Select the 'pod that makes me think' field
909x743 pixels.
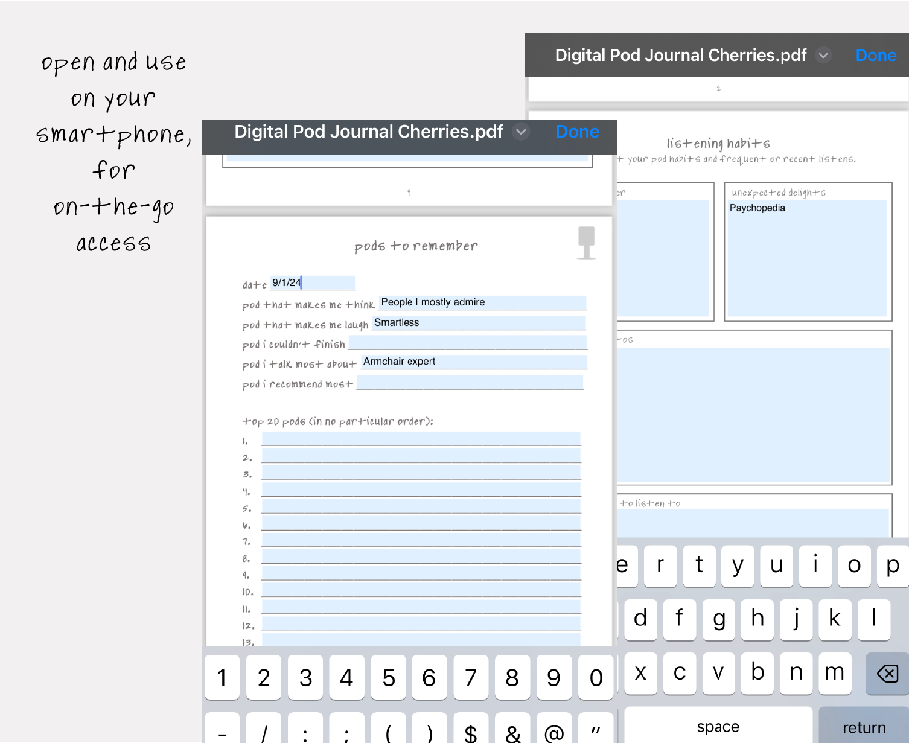click(482, 302)
